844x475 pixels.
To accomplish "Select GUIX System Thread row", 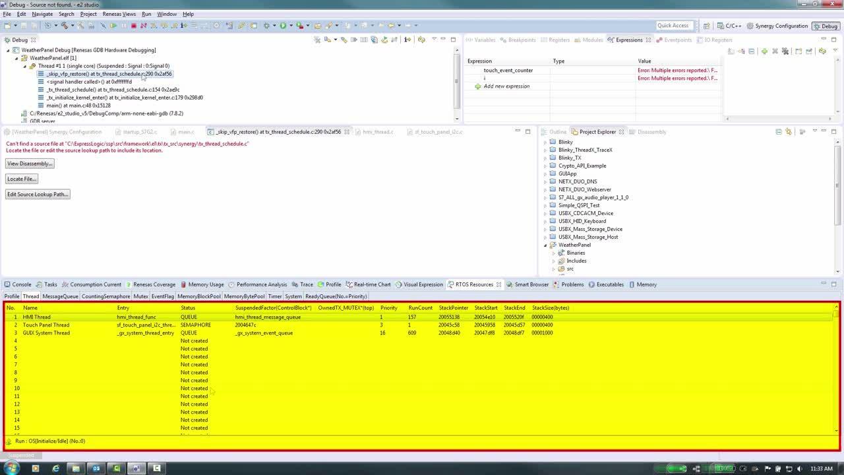I will click(419, 333).
